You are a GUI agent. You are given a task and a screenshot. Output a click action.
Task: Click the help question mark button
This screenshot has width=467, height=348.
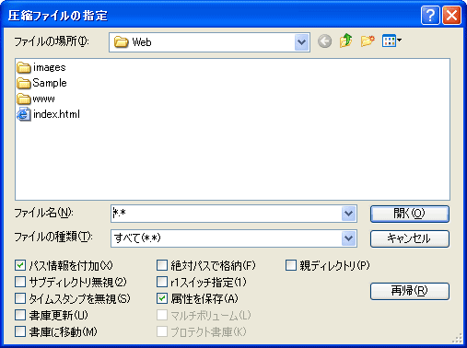pyautogui.click(x=430, y=15)
